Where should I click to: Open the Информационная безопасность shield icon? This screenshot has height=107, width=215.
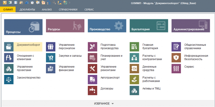click(x=176, y=58)
